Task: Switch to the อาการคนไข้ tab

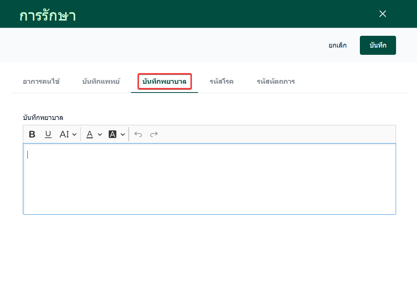Action: [41, 81]
